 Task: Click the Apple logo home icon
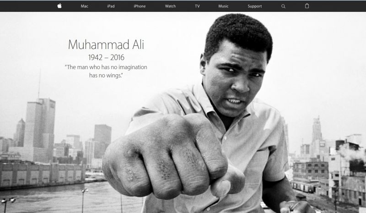tap(59, 6)
